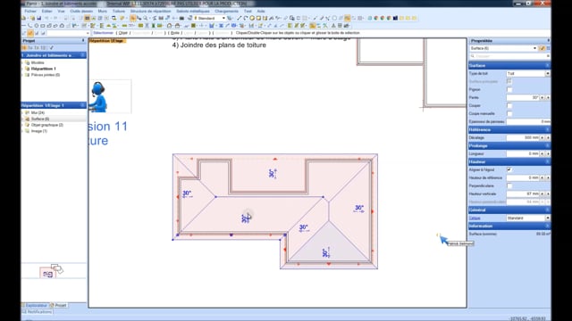
Task: Click the pencil edit icon in the Propriétés panel
Action: (x=543, y=48)
